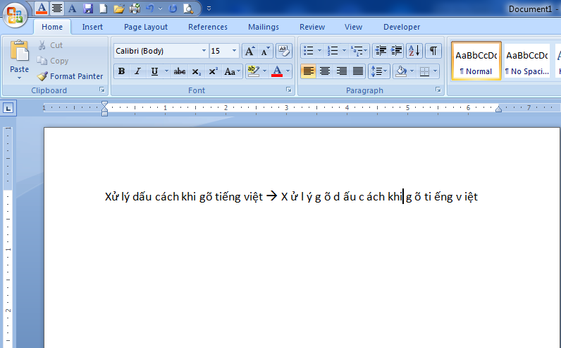This screenshot has width=561, height=348.
Task: Open the Mailings tab
Action: click(x=263, y=27)
